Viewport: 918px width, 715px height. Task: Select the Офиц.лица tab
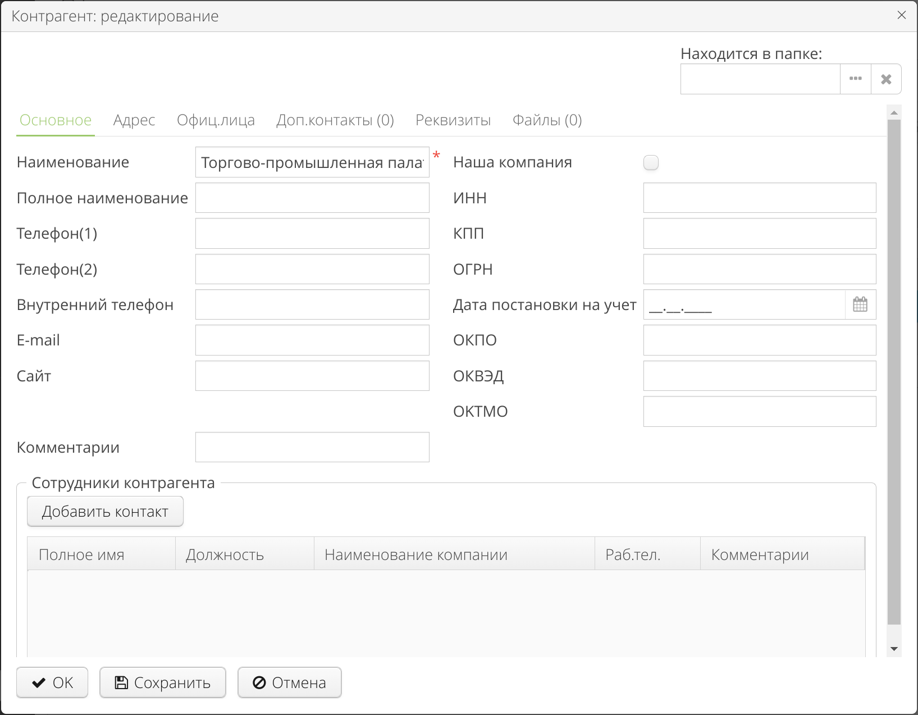click(216, 120)
